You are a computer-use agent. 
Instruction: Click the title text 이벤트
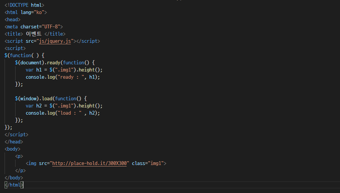click(34, 34)
